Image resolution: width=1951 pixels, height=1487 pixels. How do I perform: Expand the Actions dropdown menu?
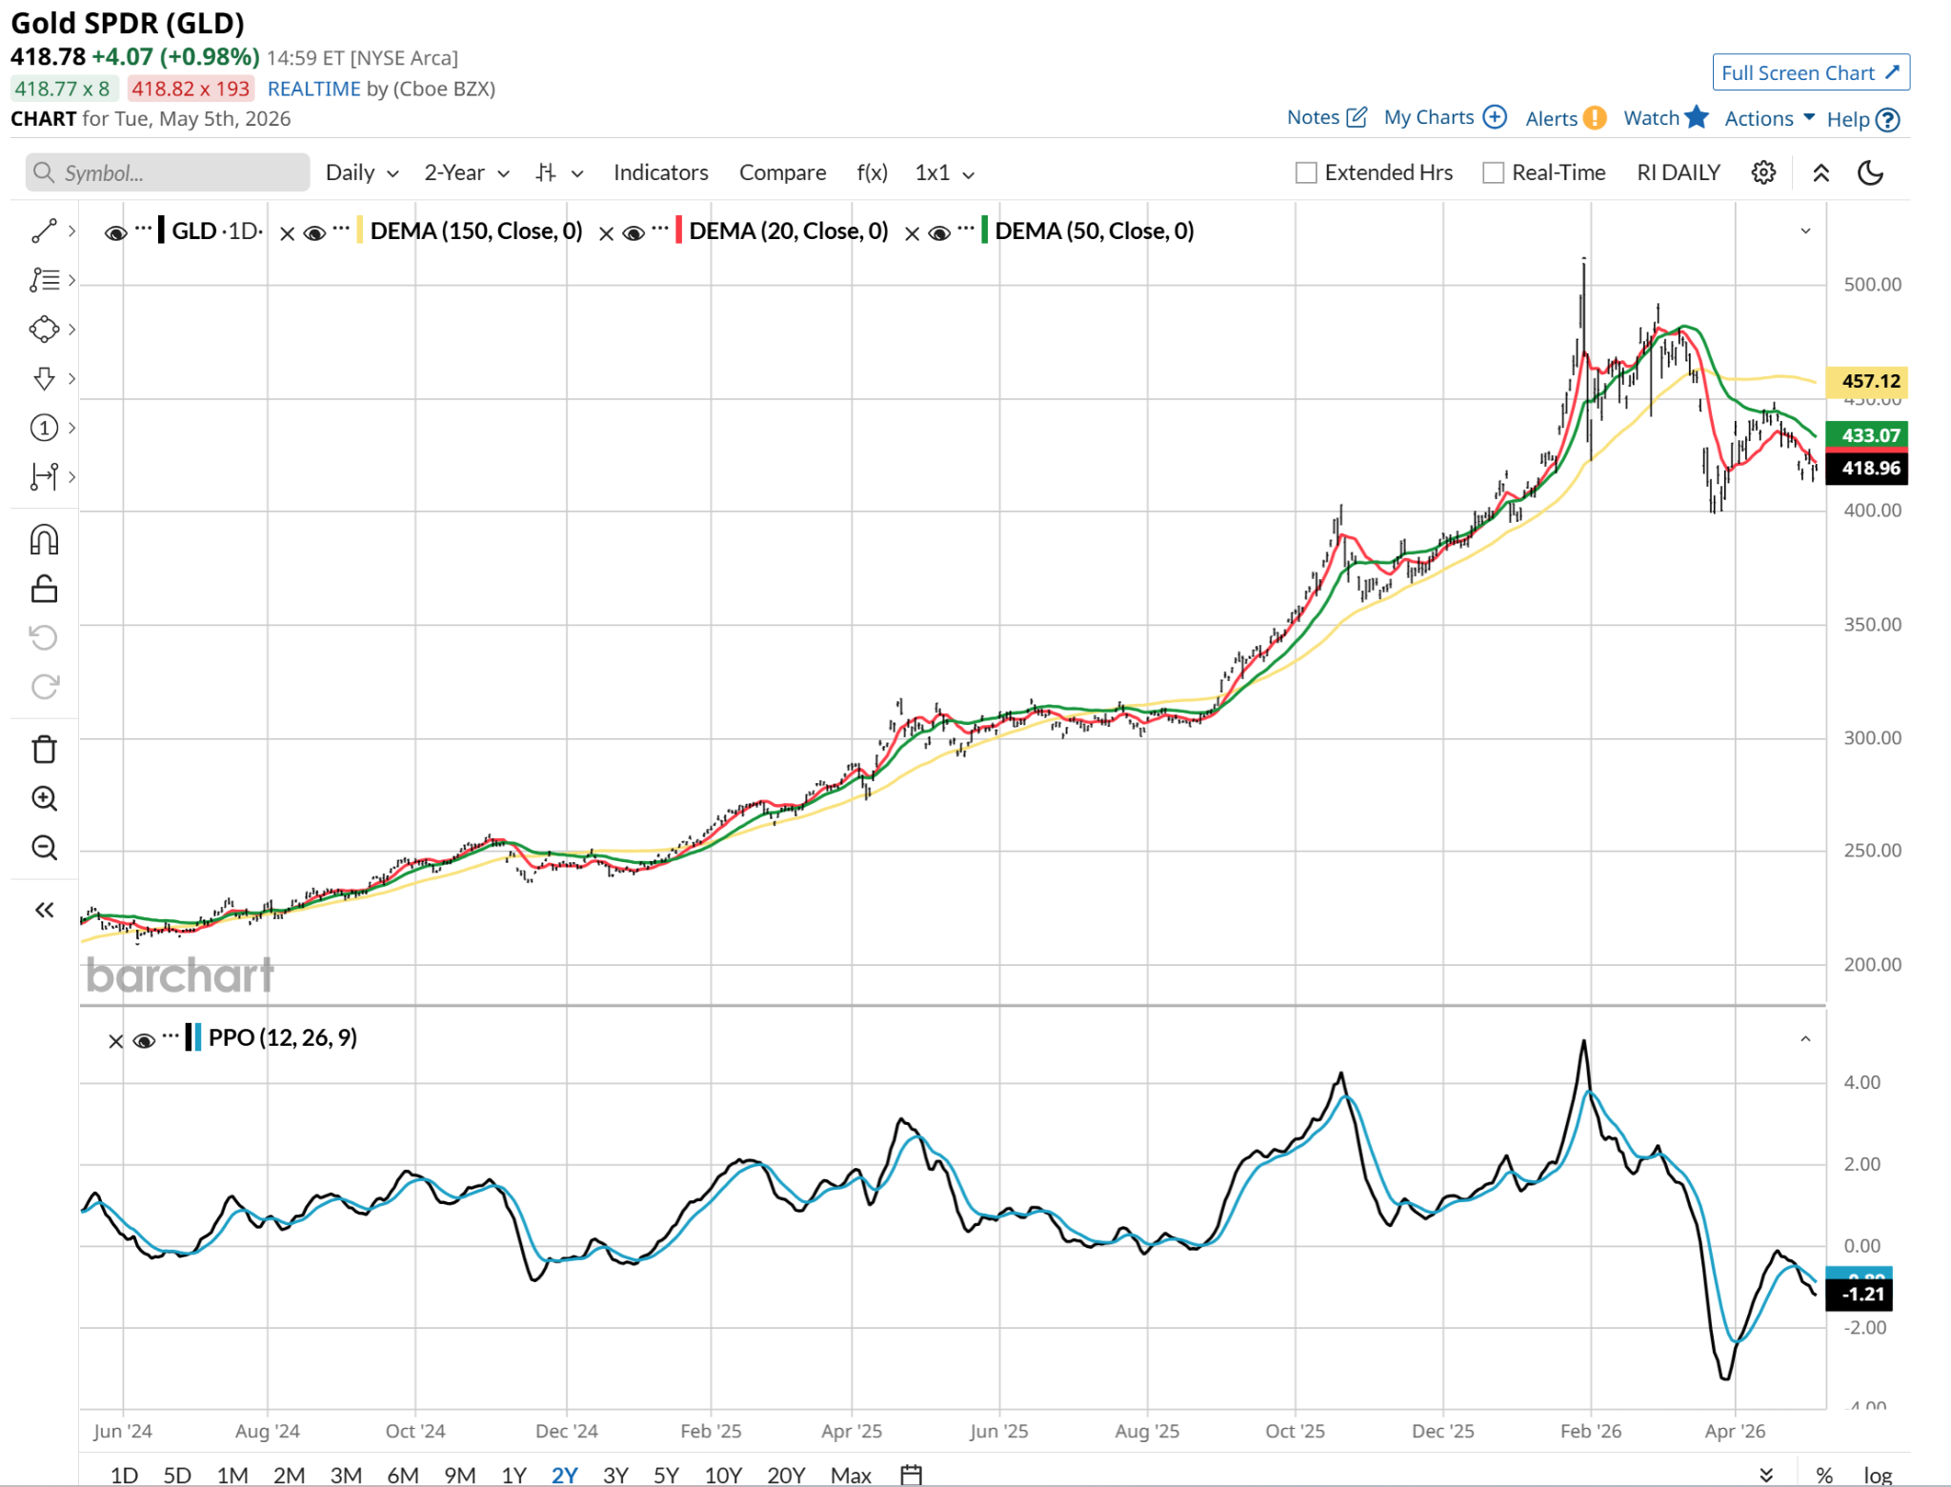click(1769, 118)
